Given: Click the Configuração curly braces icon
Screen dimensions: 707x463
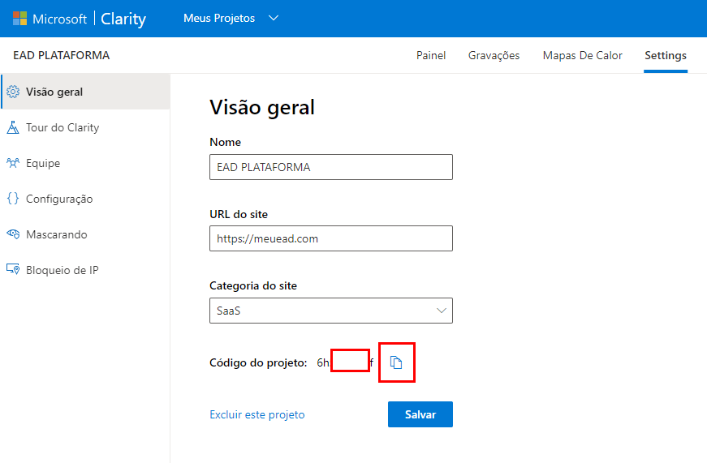Looking at the screenshot, I should pyautogui.click(x=13, y=198).
